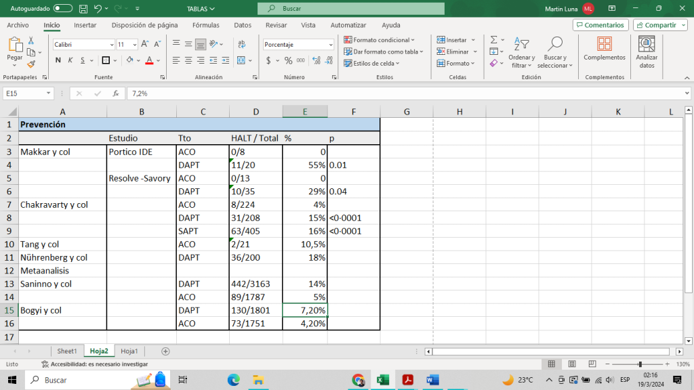Viewport: 694px width, 390px height.
Task: Click the Format Painter brush icon
Action: pos(31,64)
